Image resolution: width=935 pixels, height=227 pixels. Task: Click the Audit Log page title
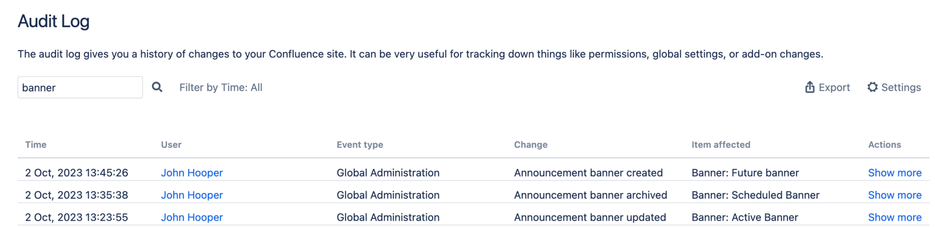pos(54,22)
